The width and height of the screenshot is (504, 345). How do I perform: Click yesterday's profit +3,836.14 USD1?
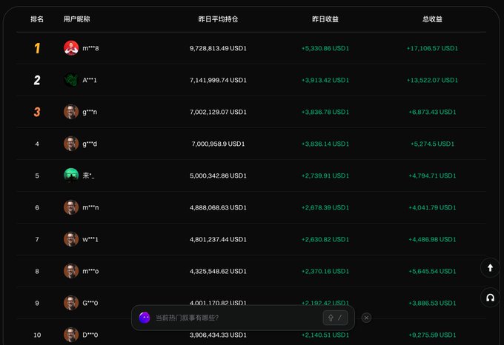point(325,144)
